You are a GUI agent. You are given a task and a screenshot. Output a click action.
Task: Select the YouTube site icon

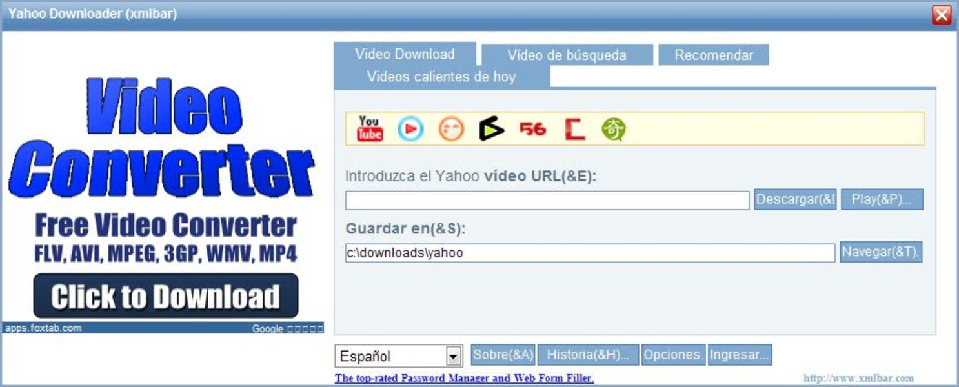pyautogui.click(x=370, y=128)
